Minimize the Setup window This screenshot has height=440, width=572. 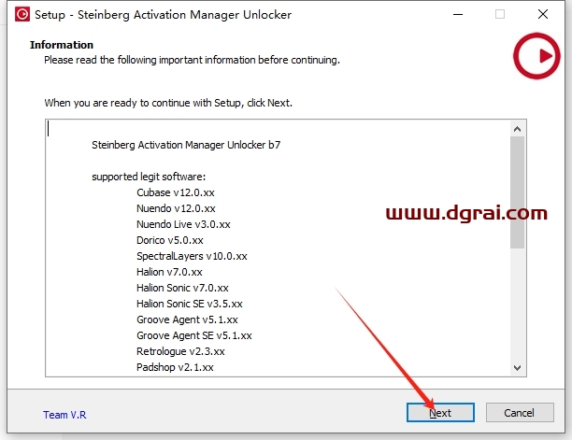pyautogui.click(x=458, y=14)
